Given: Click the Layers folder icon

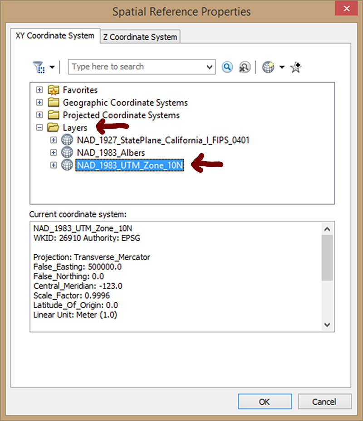Looking at the screenshot, I should pyautogui.click(x=54, y=127).
